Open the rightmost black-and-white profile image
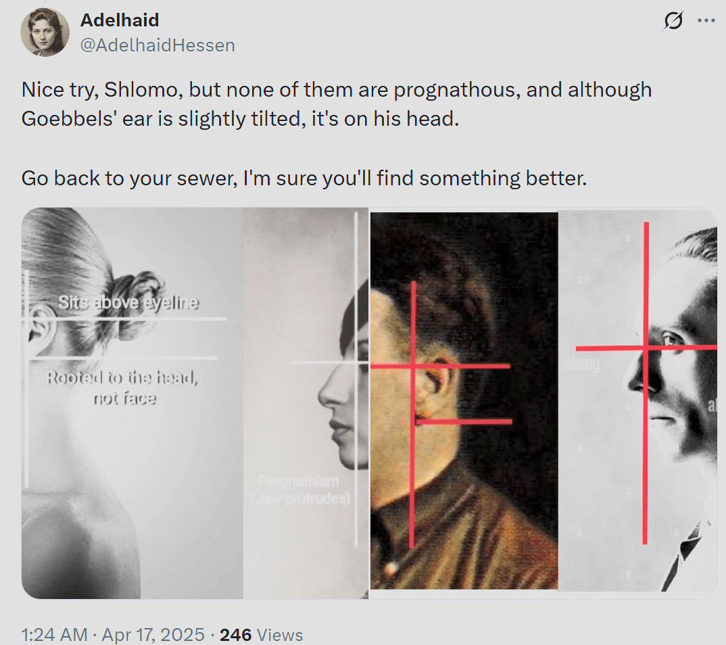The height and width of the screenshot is (645, 726). click(x=638, y=401)
